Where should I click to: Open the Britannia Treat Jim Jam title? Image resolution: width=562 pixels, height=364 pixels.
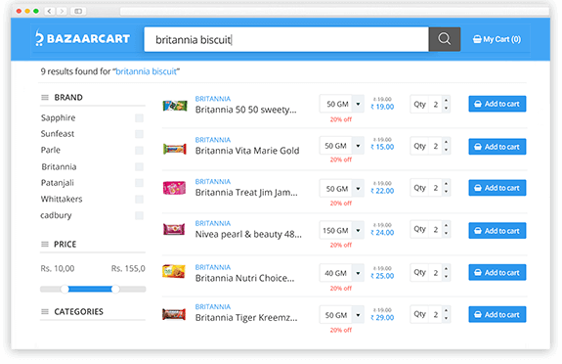pos(246,193)
